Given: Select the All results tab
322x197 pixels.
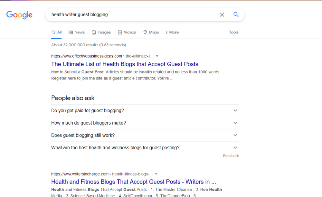Looking at the screenshot, I should [x=56, y=32].
